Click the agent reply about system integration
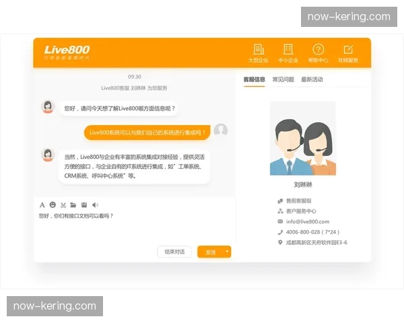This screenshot has height=323, width=404. click(x=134, y=166)
